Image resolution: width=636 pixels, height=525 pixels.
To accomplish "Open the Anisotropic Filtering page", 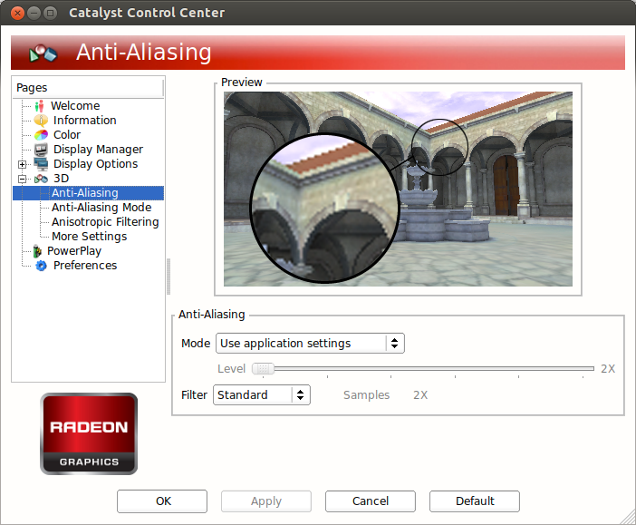I will coord(105,222).
